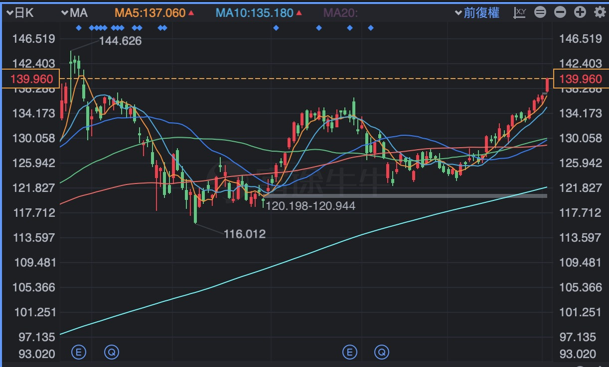Click the rightmost blue diamond event marker
This screenshot has width=609, height=367.
pos(370,28)
